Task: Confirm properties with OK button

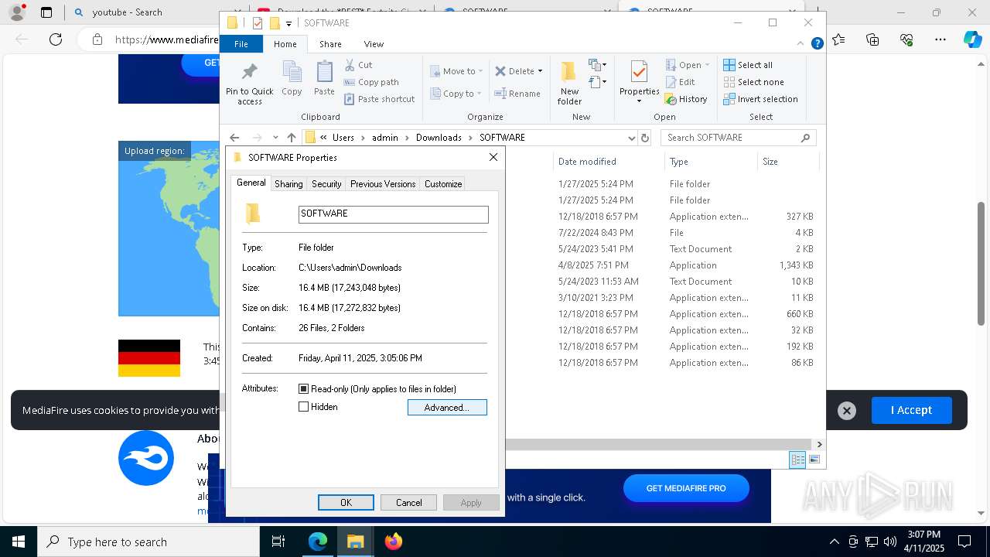Action: pos(346,503)
